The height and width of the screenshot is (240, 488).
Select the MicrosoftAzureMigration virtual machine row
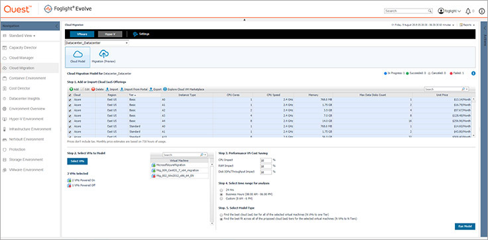coord(179,165)
